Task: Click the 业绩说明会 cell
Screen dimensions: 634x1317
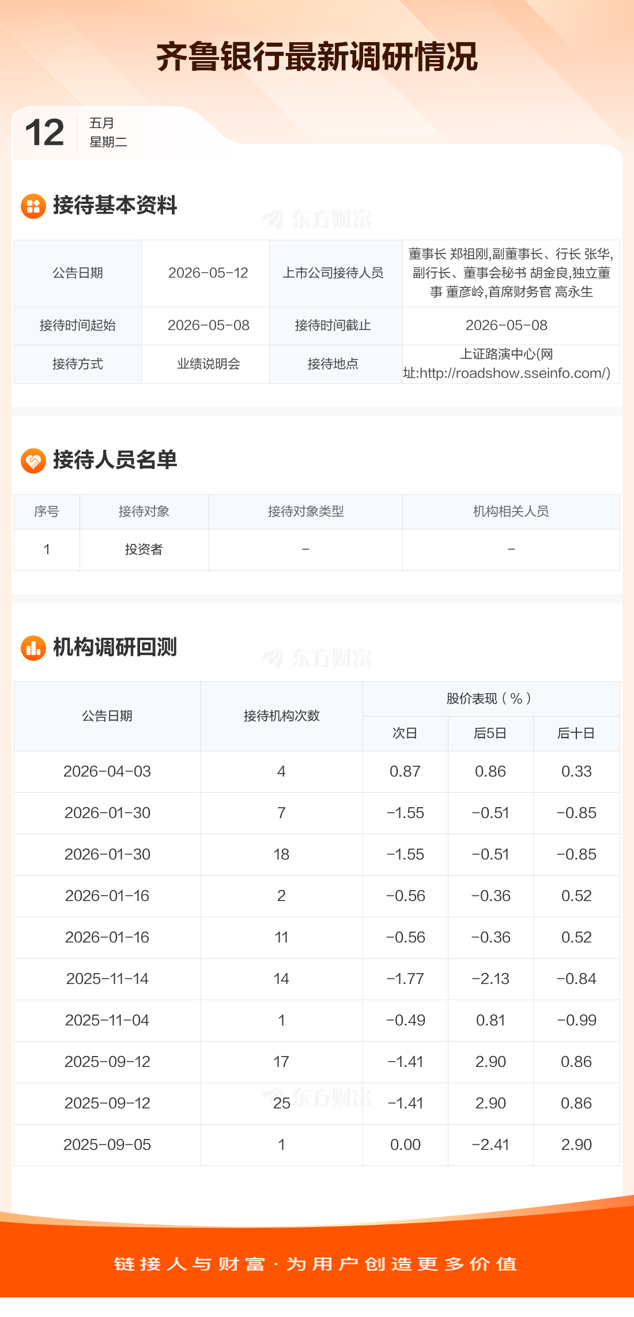Action: tap(208, 364)
